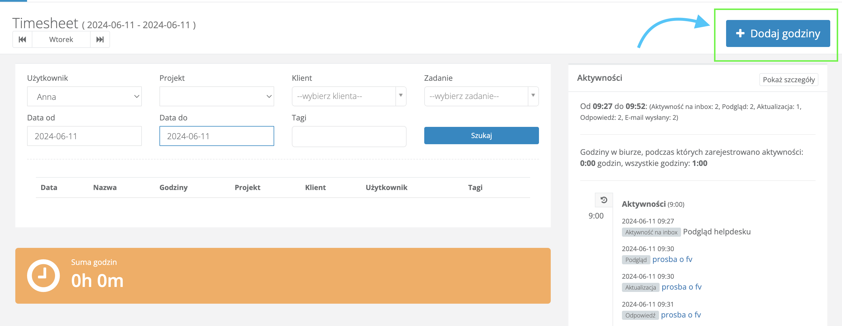Screen dimensions: 842x326
Task: Go to next day with forward icon
Action: point(100,39)
